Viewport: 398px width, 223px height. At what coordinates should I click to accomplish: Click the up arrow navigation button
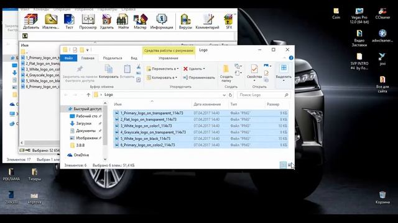point(88,95)
